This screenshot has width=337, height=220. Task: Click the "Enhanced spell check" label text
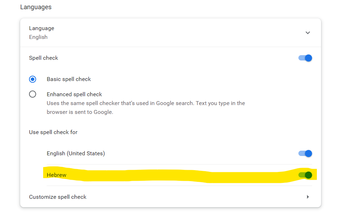click(74, 94)
